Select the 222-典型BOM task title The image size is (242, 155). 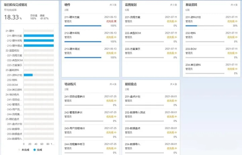(132, 33)
